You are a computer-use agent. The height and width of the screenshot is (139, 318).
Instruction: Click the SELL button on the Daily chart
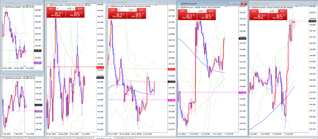point(52,9)
